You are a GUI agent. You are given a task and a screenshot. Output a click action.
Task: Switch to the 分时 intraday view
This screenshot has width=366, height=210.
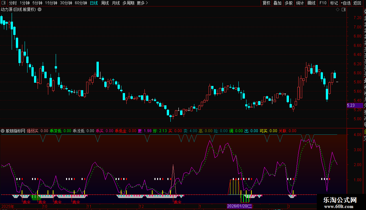coord(13,3)
